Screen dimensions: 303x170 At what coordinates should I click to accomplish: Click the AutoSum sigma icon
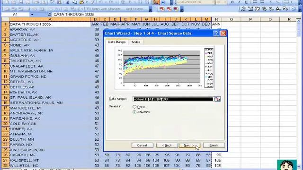130,2
